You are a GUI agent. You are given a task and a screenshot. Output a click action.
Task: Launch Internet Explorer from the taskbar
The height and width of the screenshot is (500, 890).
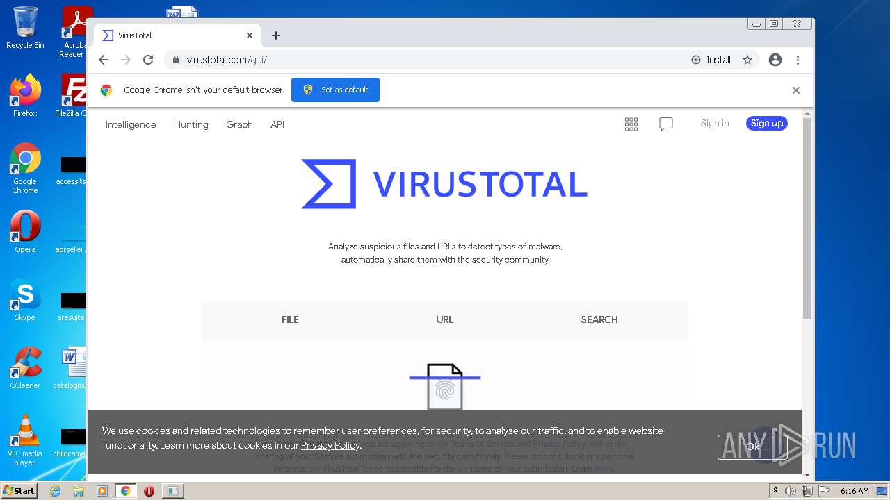tap(55, 491)
